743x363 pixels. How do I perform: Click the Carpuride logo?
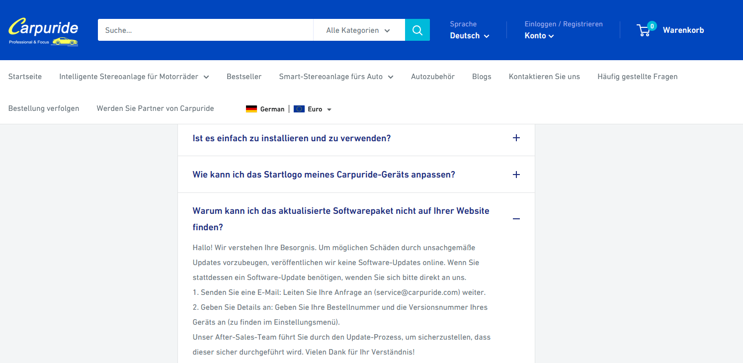click(x=43, y=31)
